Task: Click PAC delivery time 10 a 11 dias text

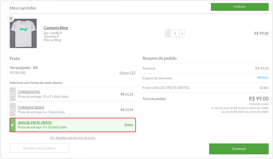Action: pos(43,96)
